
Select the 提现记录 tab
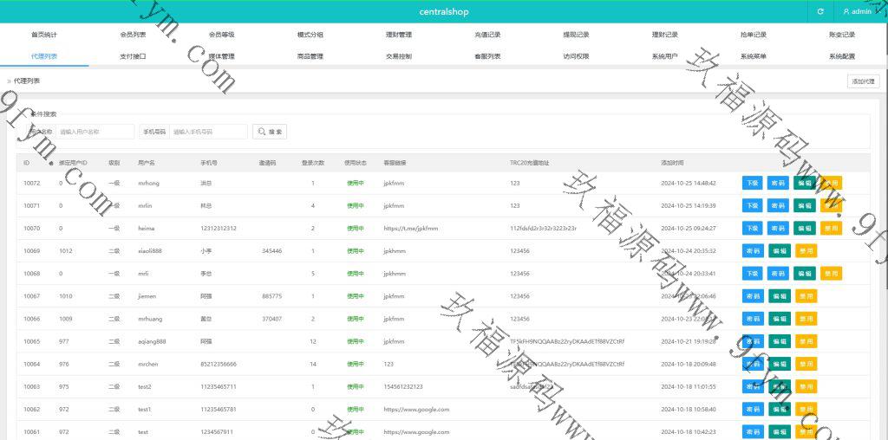[576, 35]
